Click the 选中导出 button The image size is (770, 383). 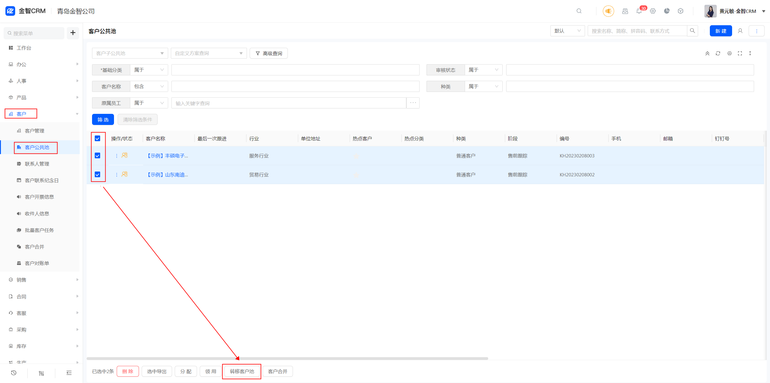coord(157,371)
